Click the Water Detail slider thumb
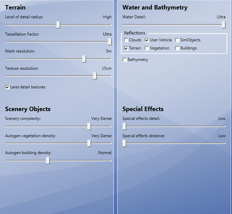 tap(224, 25)
